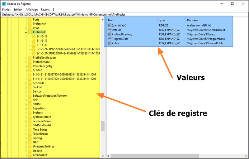This screenshot has height=159, width=249.
Task: Select the VersionsList key
Action: pyautogui.click(x=40, y=155)
